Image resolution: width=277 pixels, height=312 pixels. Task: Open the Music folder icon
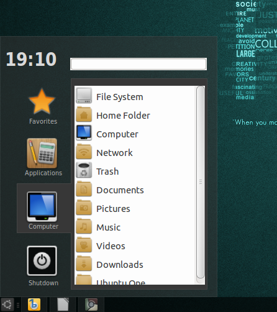84,226
